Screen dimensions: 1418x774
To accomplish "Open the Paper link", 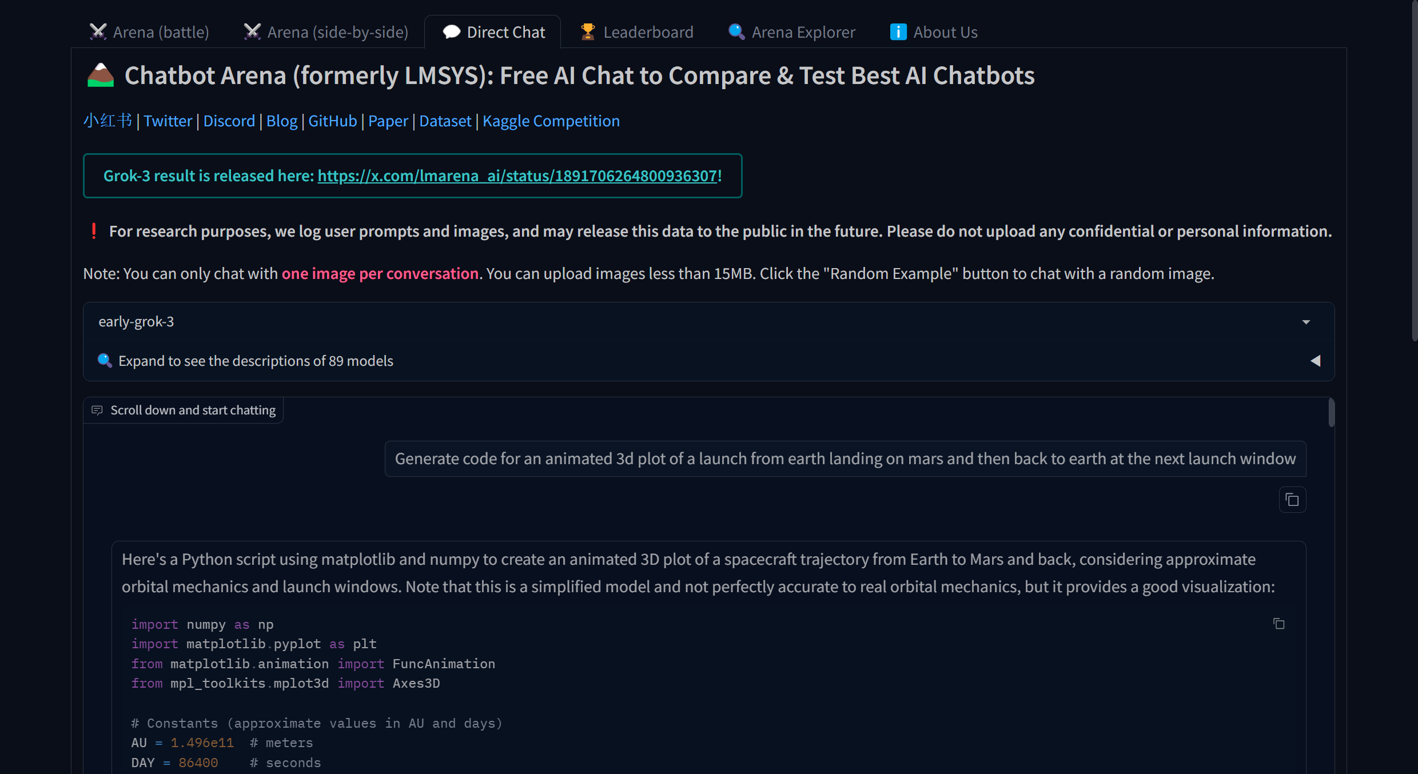I will [388, 121].
